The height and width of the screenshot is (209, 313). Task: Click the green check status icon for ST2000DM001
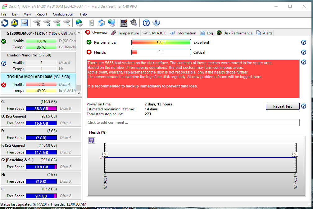click(4, 42)
